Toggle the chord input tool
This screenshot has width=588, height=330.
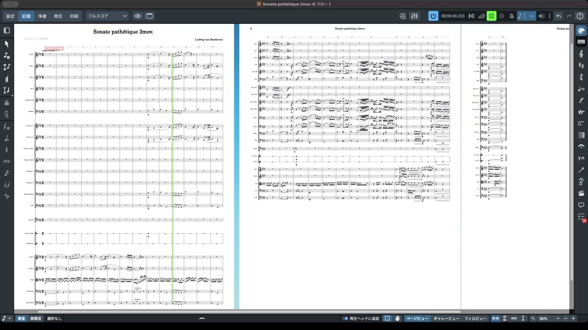[x=6, y=79]
